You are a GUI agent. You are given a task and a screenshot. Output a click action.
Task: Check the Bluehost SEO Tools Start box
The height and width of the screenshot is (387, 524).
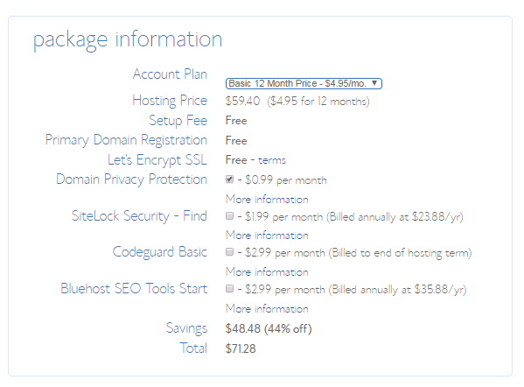coord(229,289)
